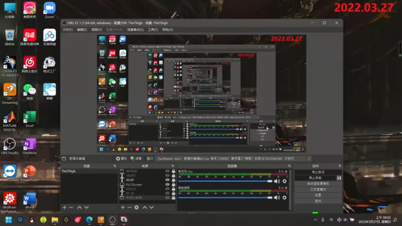
Task: Select the 百度网盘 desktop icon
Action: 49,37
